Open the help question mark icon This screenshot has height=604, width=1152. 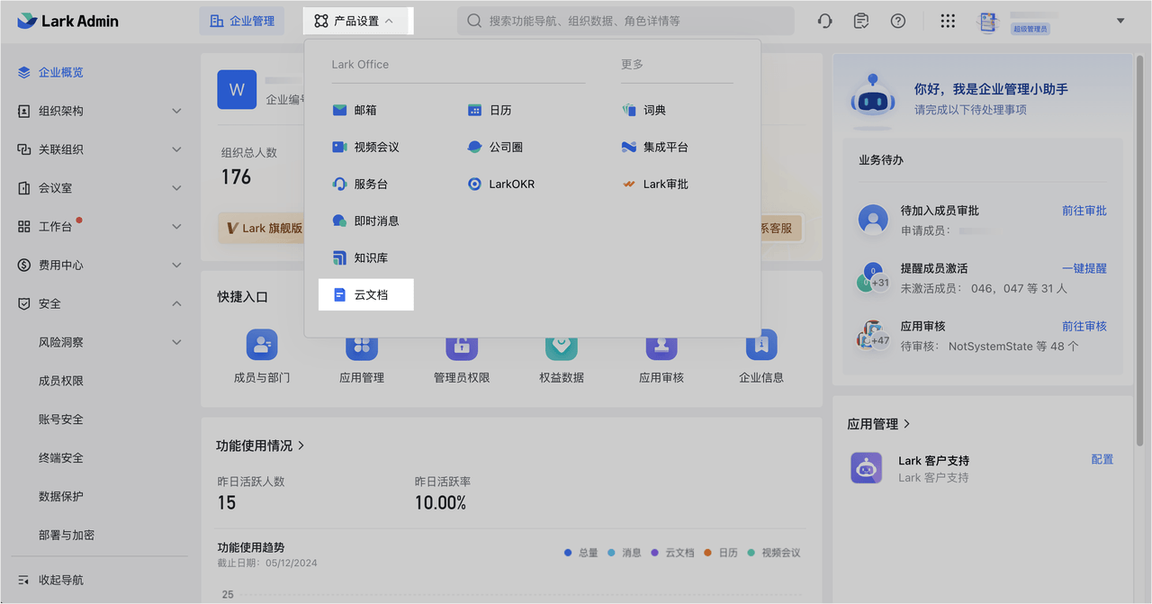point(898,21)
